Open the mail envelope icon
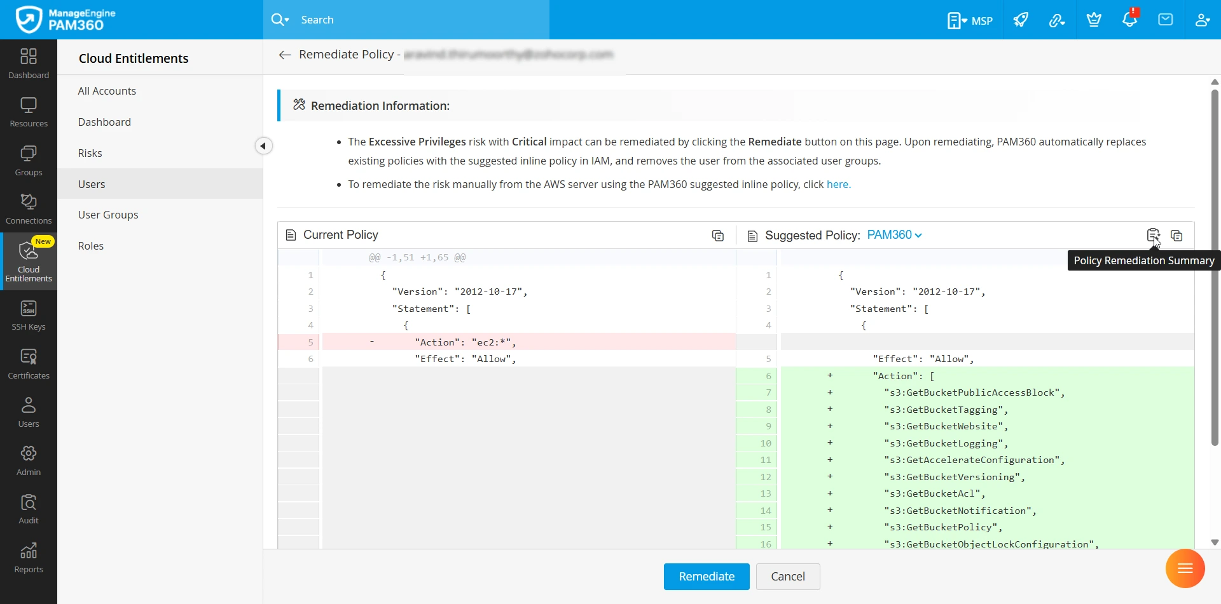 click(x=1166, y=20)
